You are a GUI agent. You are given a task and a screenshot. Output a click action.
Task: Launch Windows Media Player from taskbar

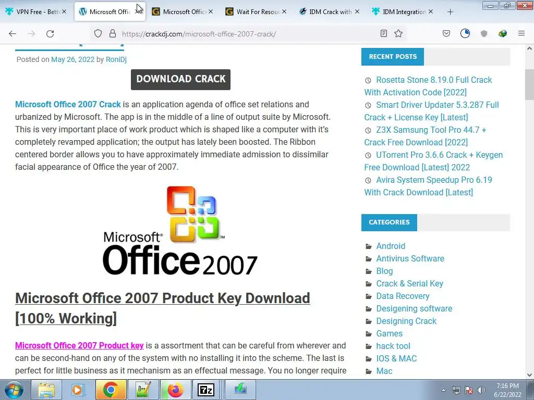[77, 390]
